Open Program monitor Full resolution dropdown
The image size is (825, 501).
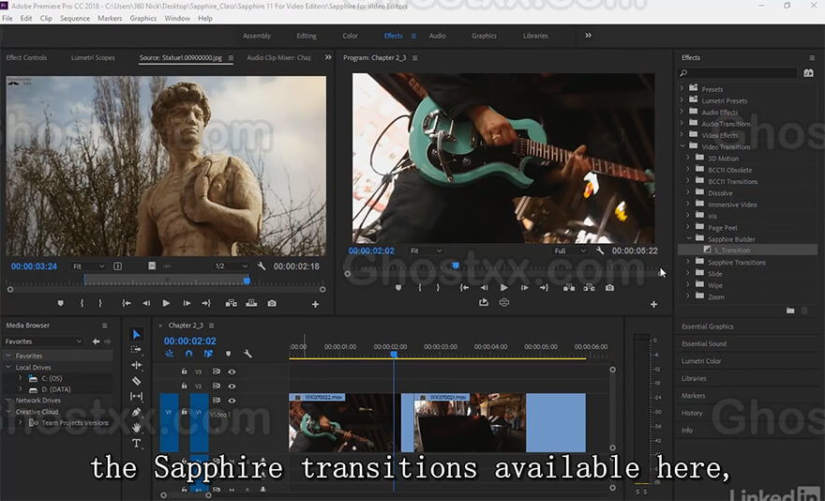(570, 250)
